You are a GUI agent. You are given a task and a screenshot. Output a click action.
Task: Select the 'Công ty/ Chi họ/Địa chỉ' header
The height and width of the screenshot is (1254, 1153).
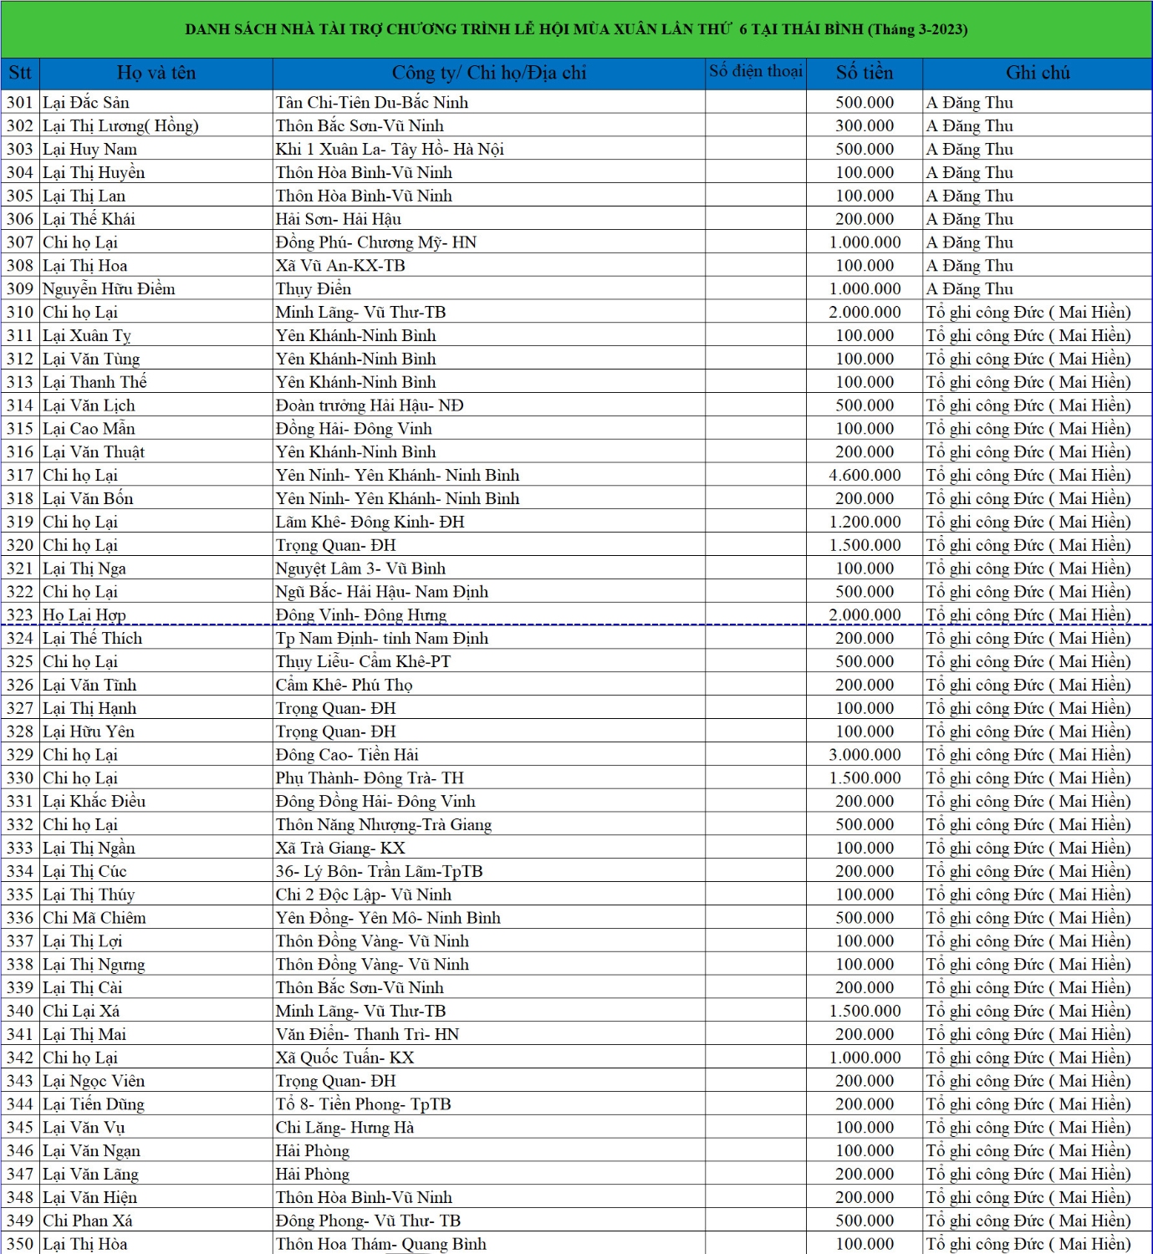pyautogui.click(x=489, y=73)
